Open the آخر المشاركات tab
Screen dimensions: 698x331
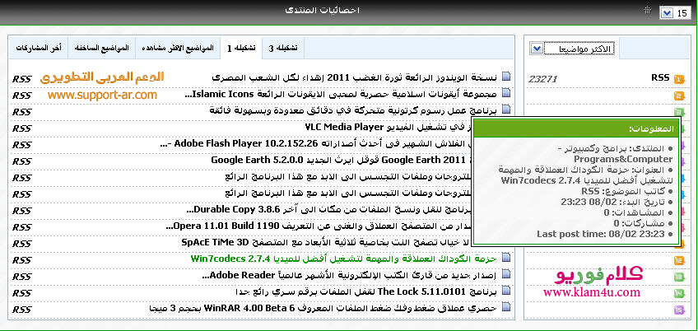(38, 48)
